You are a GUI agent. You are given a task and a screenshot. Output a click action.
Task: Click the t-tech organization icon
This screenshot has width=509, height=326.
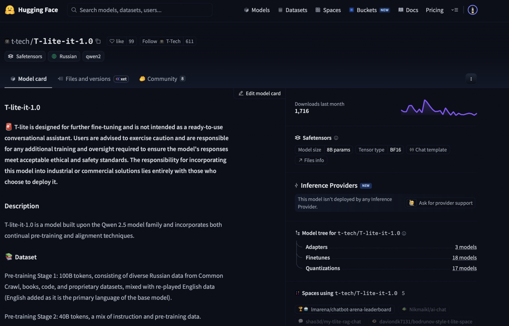tap(7, 41)
